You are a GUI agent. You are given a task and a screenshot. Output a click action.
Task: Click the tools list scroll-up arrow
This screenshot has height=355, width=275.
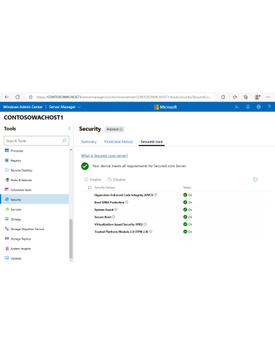point(71,150)
